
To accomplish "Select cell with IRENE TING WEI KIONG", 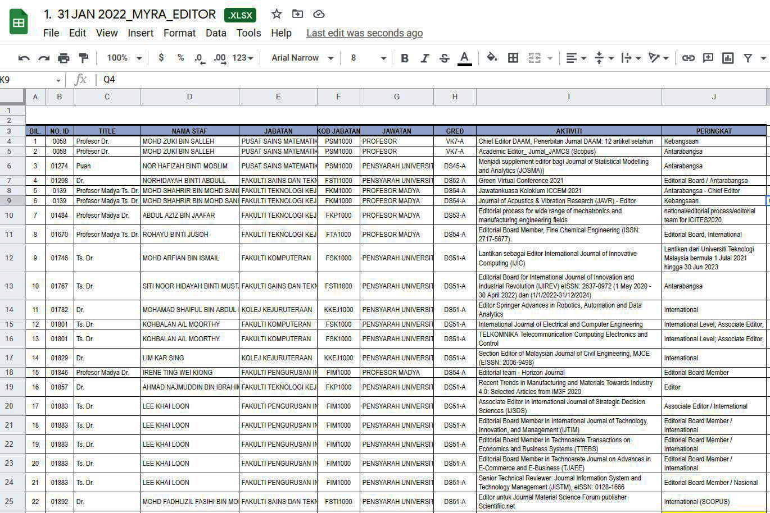I will (189, 373).
